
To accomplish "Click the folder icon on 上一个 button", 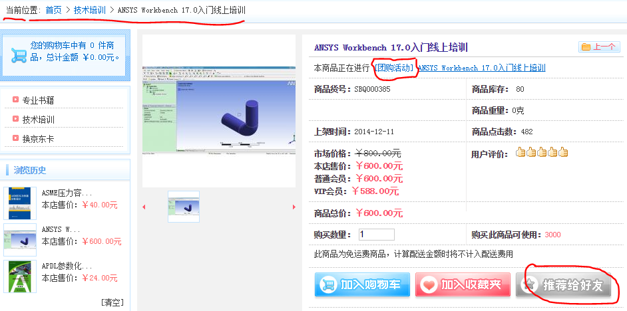I will [x=586, y=47].
